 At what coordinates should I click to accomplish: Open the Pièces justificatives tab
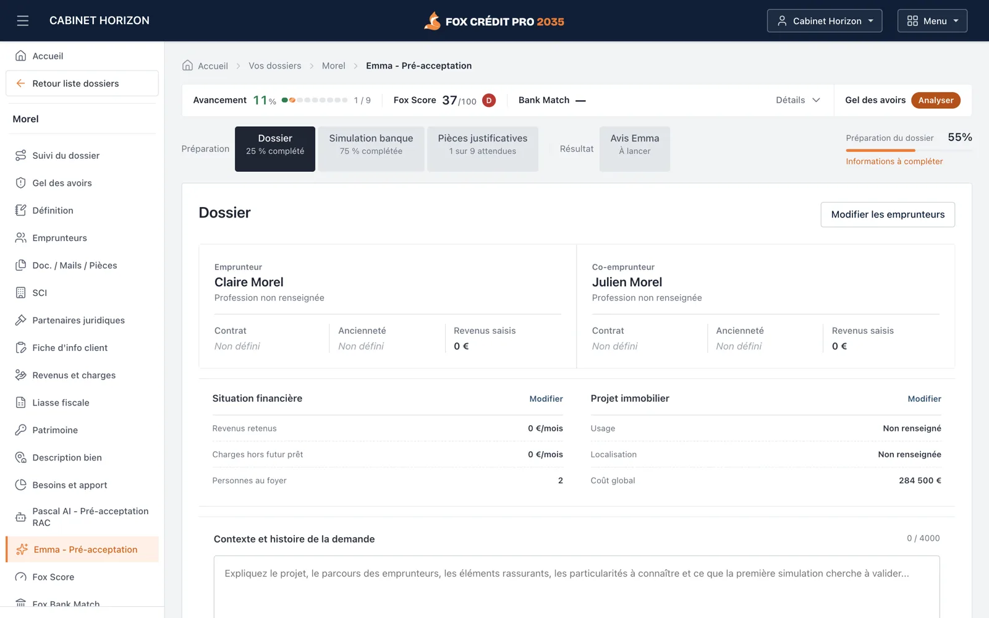[x=483, y=149]
